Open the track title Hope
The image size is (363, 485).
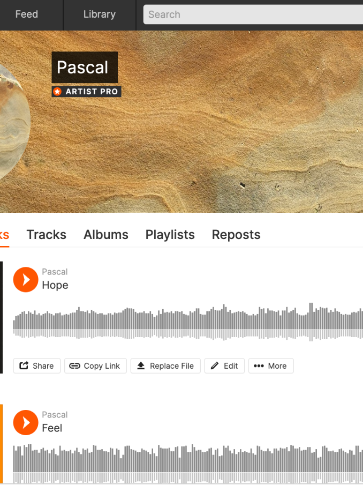tap(55, 285)
